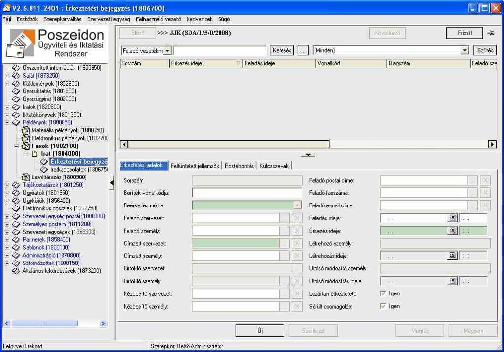The width and height of the screenshot is (504, 352).
Task: Expand the Küldemények tree node
Action: (x=7, y=84)
